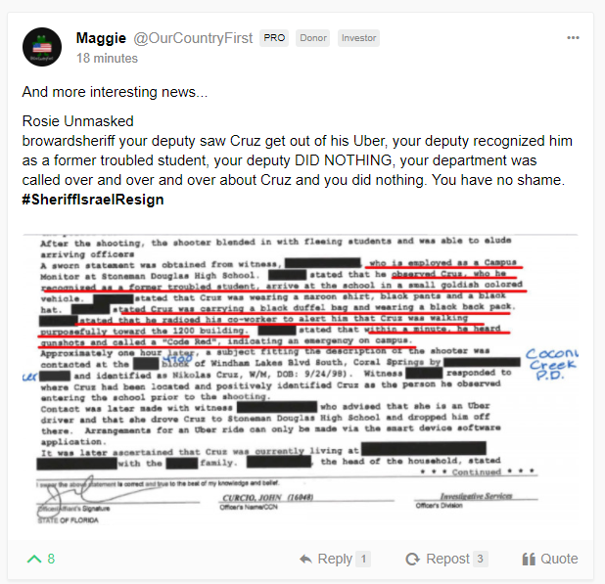This screenshot has width=605, height=584.
Task: Open the #SheriffIsraelResign hashtag
Action: 93,200
